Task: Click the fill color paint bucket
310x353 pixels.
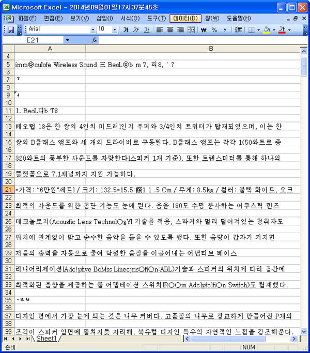Action: (267, 29)
